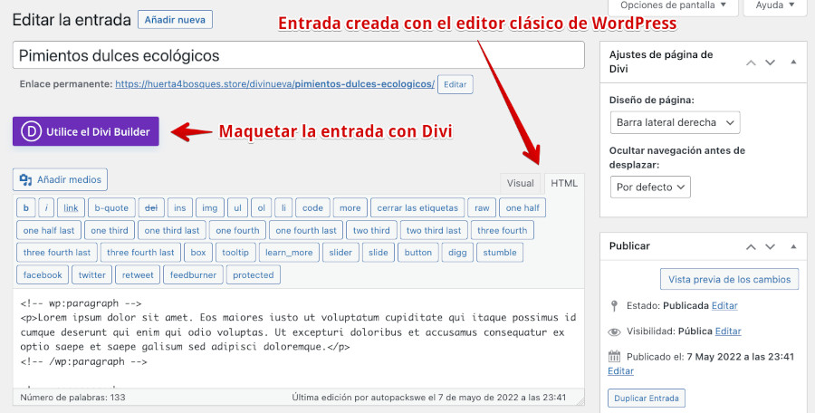
Task: Switch to the HTML editor tab
Action: 564,183
